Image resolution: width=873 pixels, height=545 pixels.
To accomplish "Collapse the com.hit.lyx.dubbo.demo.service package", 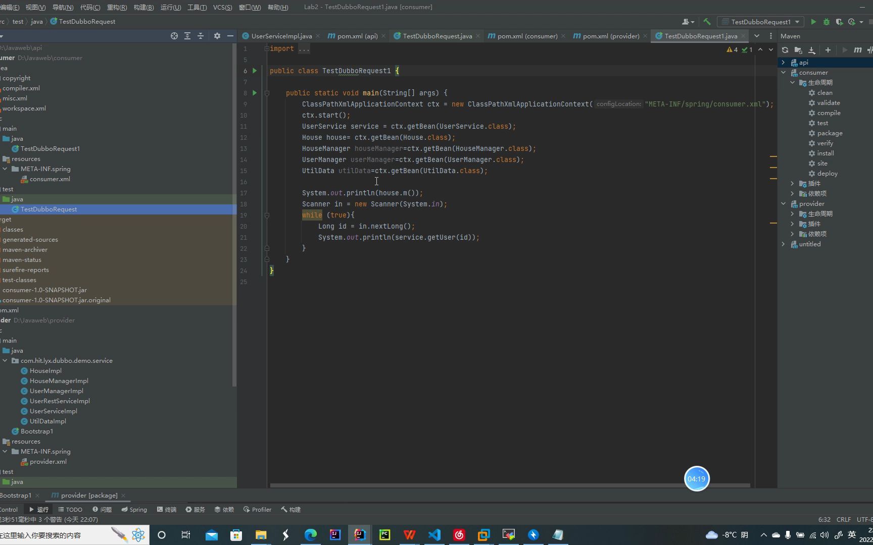I will click(5, 361).
